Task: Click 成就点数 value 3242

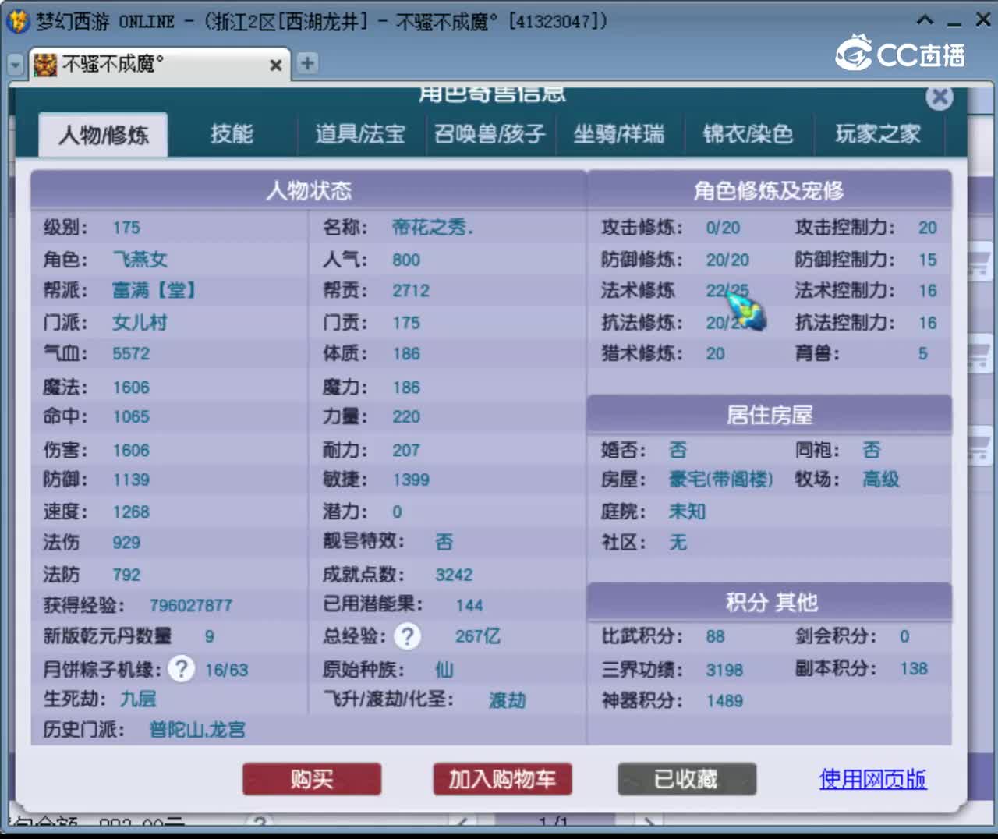Action: (x=454, y=575)
